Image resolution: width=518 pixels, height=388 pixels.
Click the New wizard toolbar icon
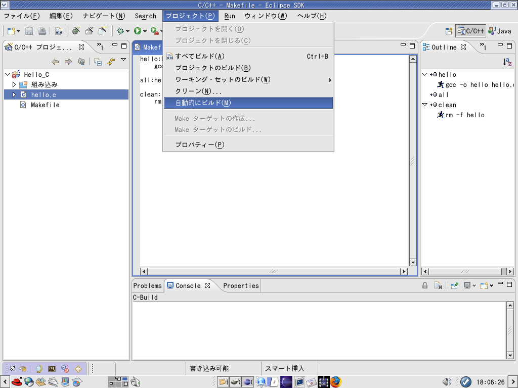click(x=11, y=31)
